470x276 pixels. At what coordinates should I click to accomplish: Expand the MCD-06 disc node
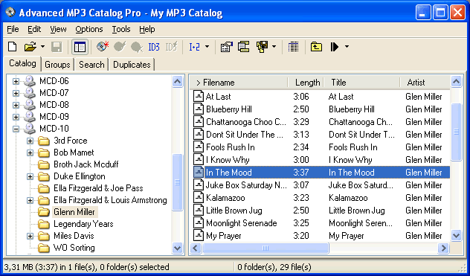pyautogui.click(x=16, y=81)
